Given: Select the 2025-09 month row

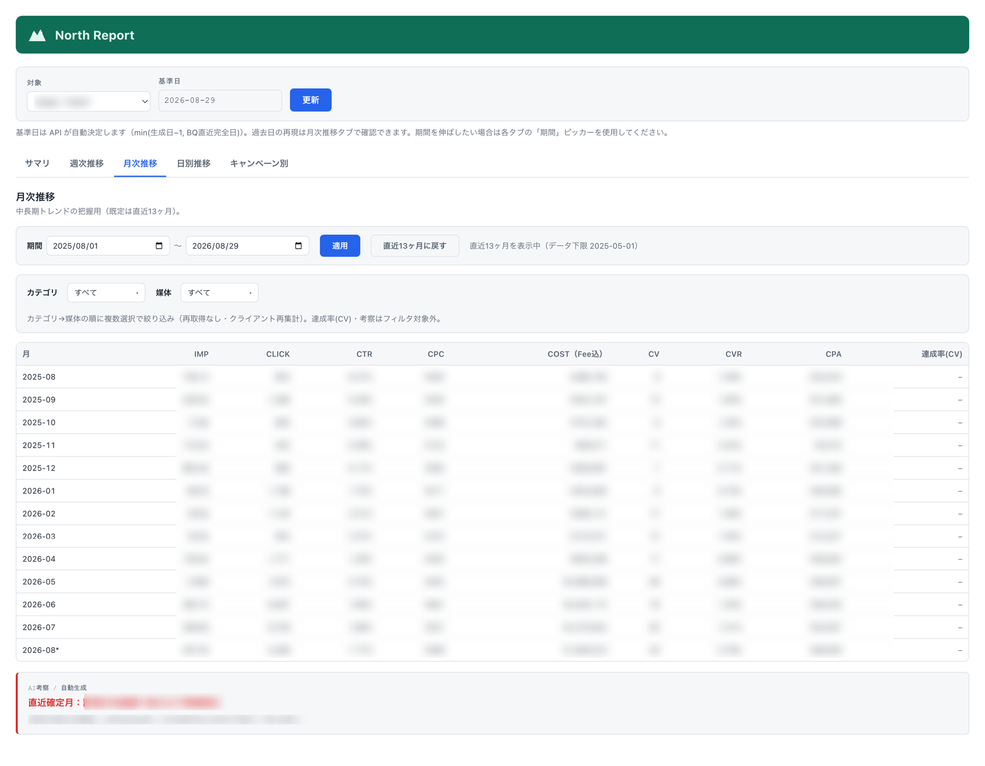Looking at the screenshot, I should pos(492,400).
